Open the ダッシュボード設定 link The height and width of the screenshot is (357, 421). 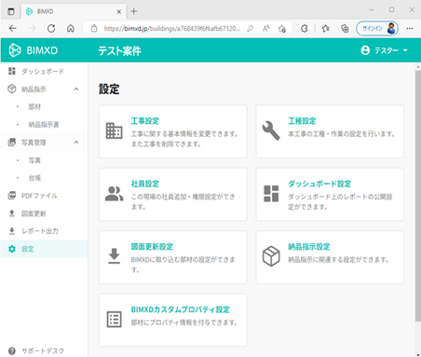[x=319, y=184]
